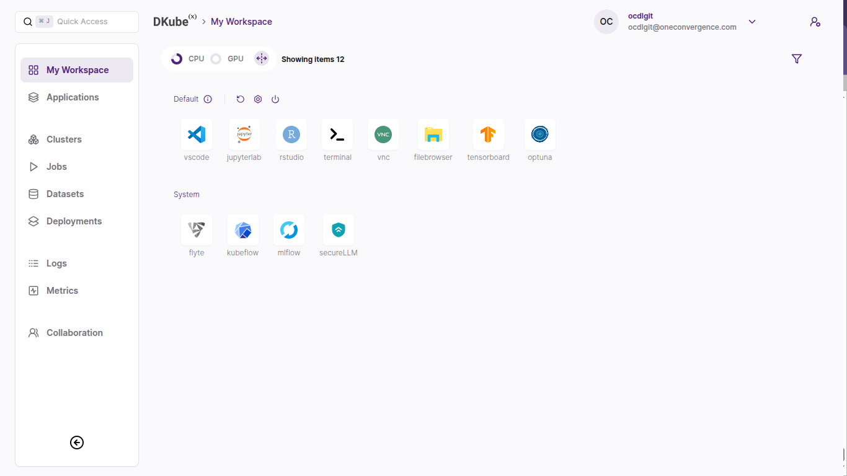Collapse the sidebar with the arrow button
This screenshot has height=476, width=847.
click(77, 443)
